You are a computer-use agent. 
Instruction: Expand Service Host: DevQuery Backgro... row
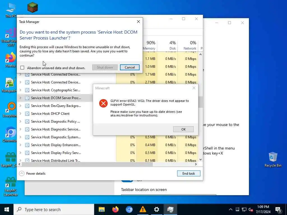[20, 106]
